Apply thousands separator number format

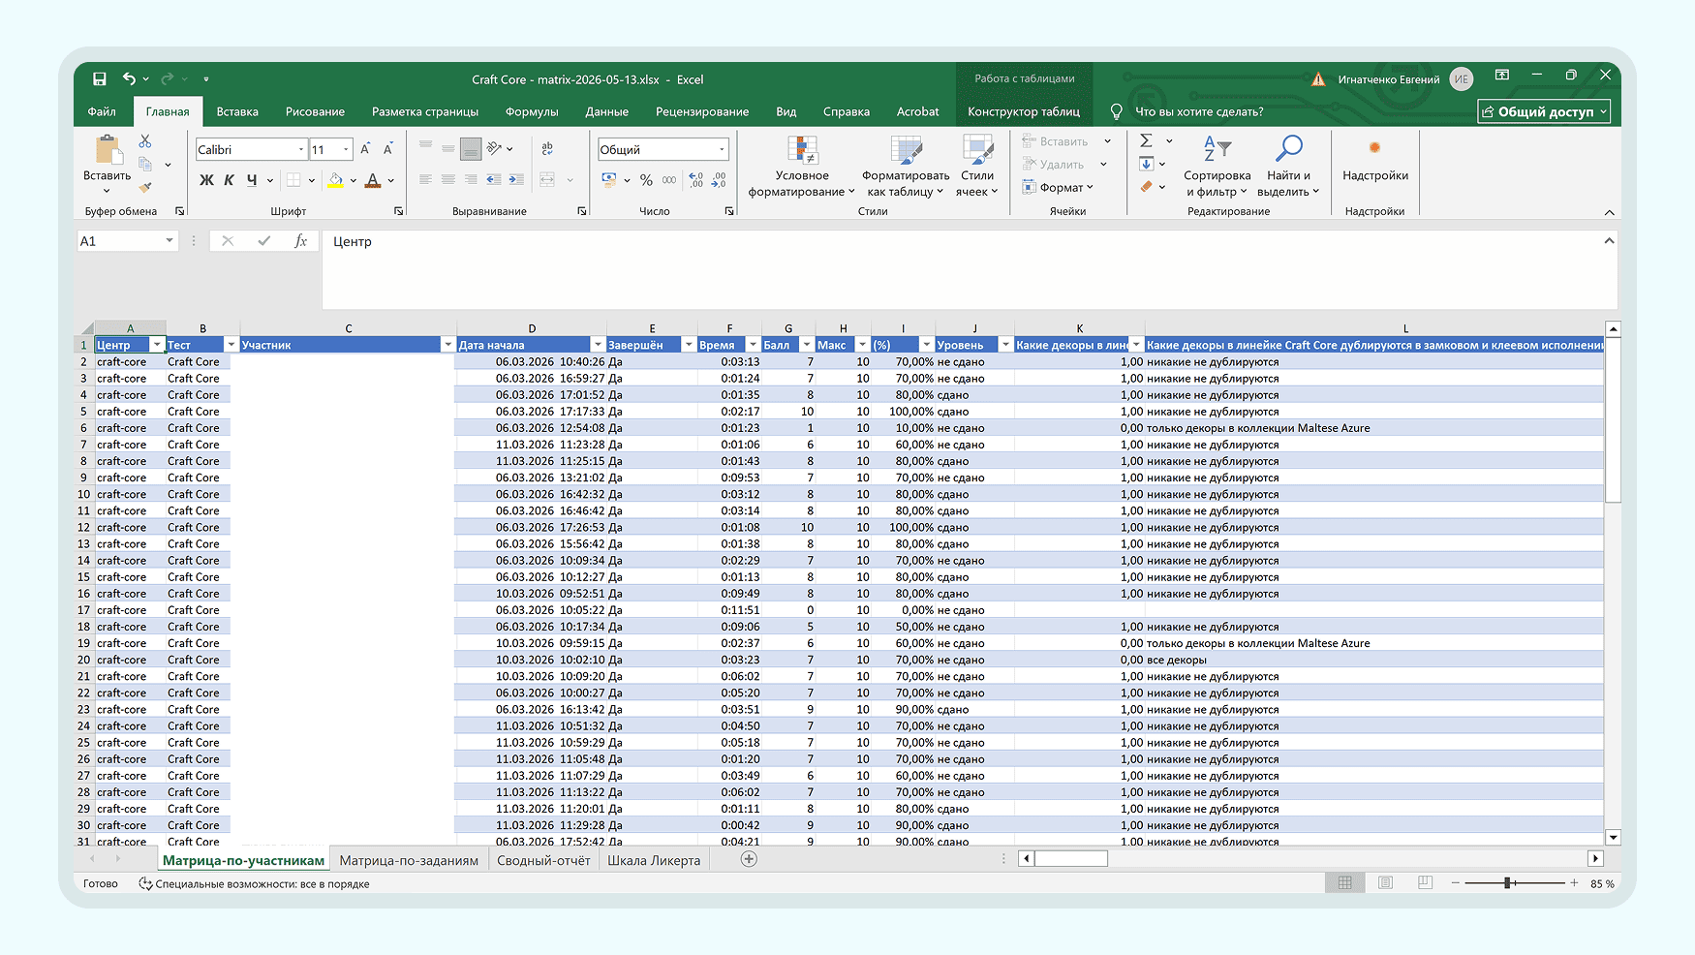click(669, 180)
